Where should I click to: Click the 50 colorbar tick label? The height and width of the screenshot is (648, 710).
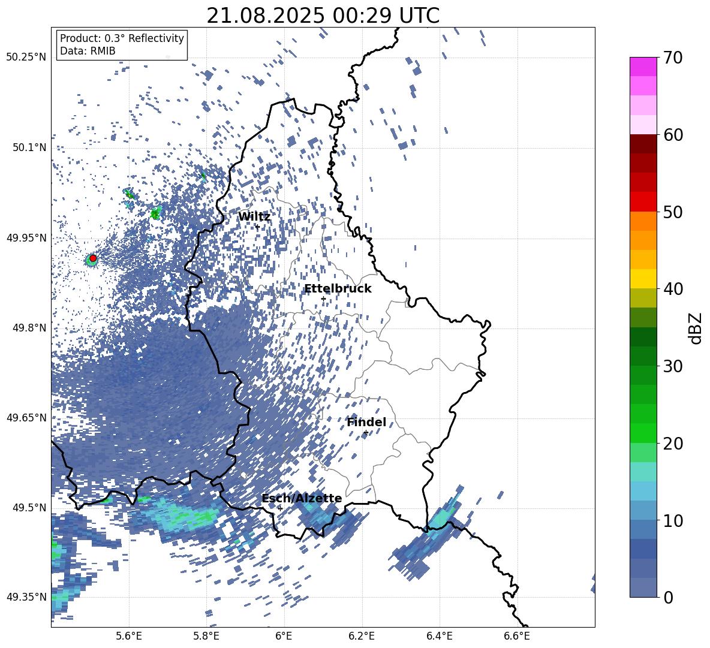(673, 212)
